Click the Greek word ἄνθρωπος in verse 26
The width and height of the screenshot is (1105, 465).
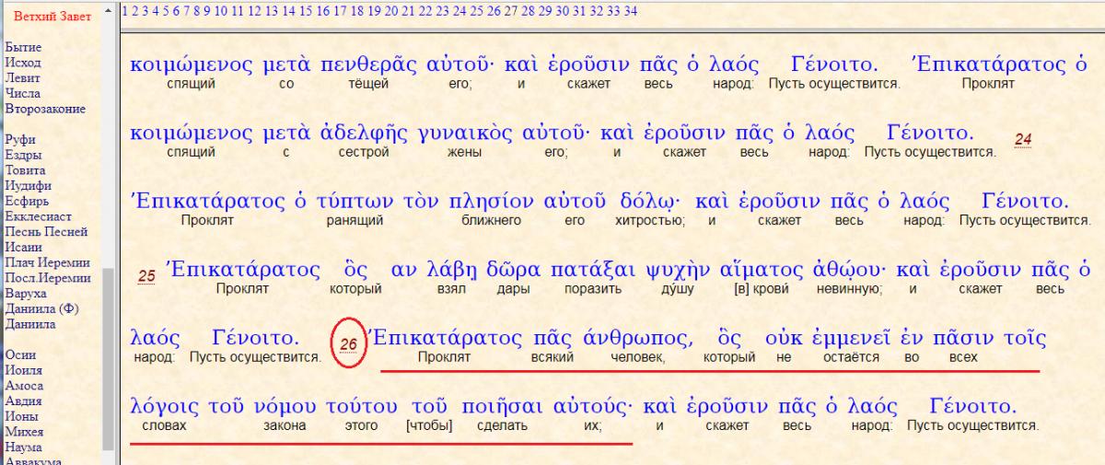click(x=633, y=338)
